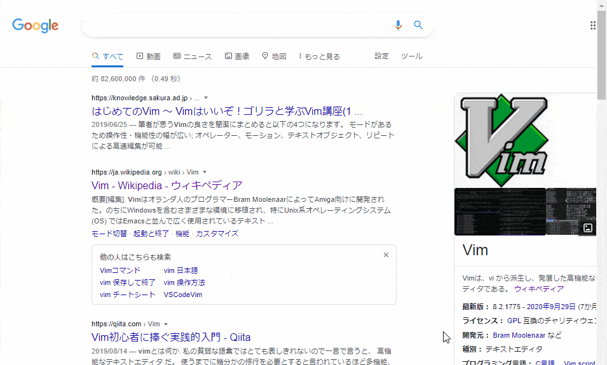Click the voice search microphone icon
607x365 pixels.
(x=399, y=25)
